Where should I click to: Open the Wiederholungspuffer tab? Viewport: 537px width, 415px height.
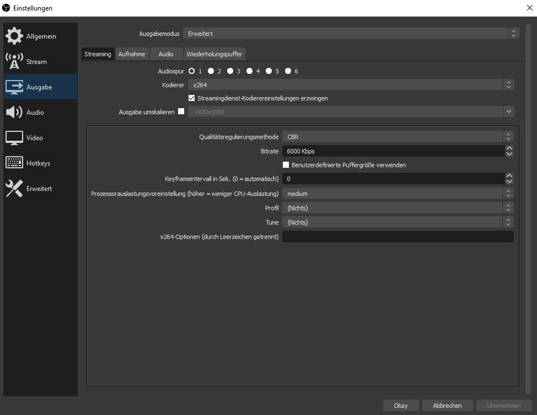(x=214, y=54)
